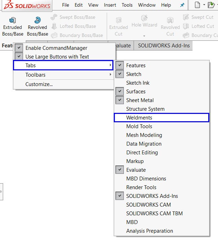218x240 pixels.
Task: Open the Window menu
Action: (x=147, y=5)
